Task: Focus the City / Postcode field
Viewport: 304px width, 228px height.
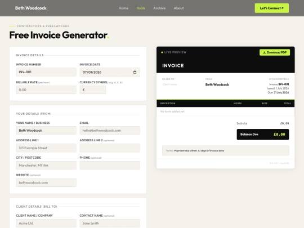Action: coord(46,166)
